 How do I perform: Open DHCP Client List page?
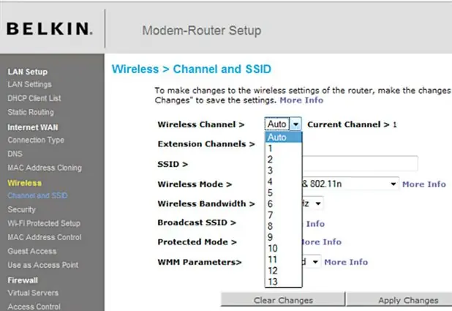[x=34, y=98]
